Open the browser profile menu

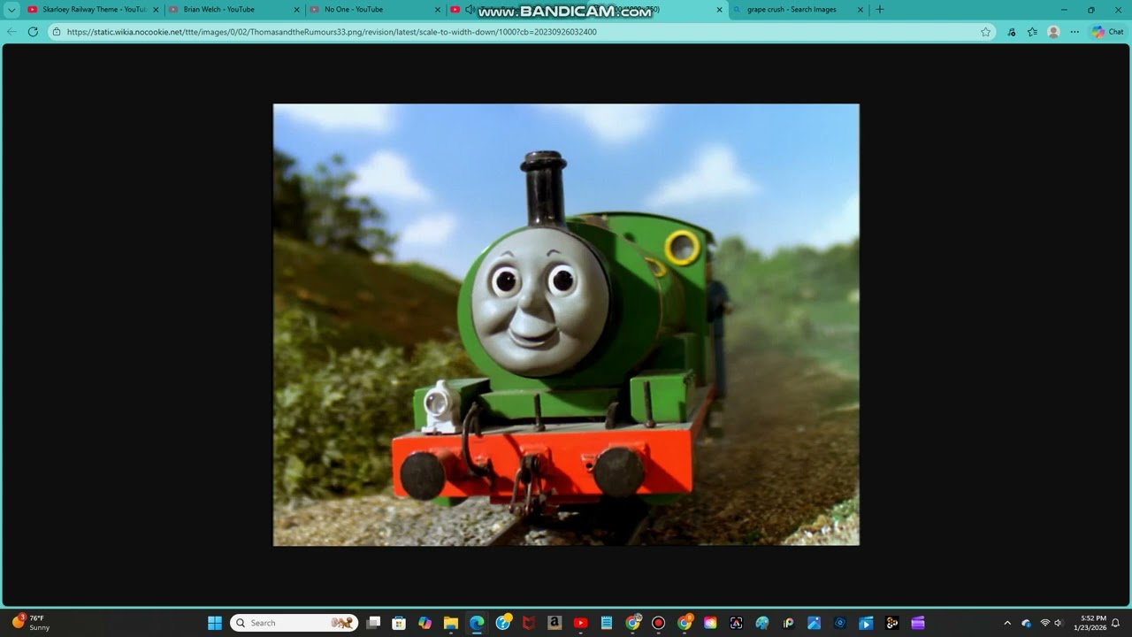1053,32
